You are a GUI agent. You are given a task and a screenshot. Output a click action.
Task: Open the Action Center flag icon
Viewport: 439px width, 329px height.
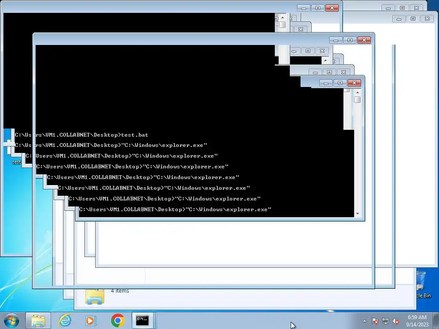375,321
